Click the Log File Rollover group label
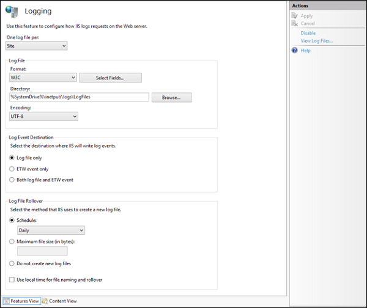Viewport: 367px width, 308px height. pyautogui.click(x=26, y=201)
